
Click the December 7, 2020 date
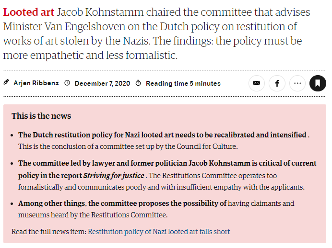click(x=102, y=83)
